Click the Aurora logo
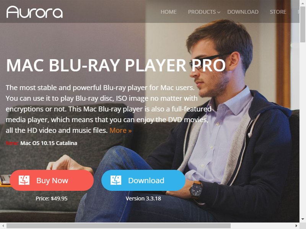The image size is (306, 229). [34, 12]
